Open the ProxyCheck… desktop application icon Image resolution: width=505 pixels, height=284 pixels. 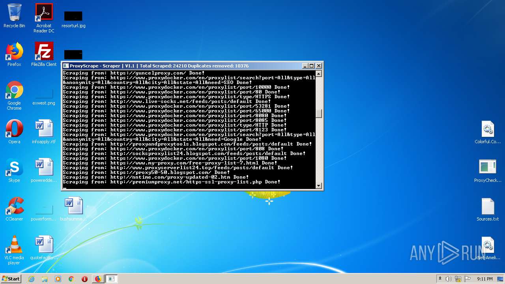pyautogui.click(x=488, y=170)
